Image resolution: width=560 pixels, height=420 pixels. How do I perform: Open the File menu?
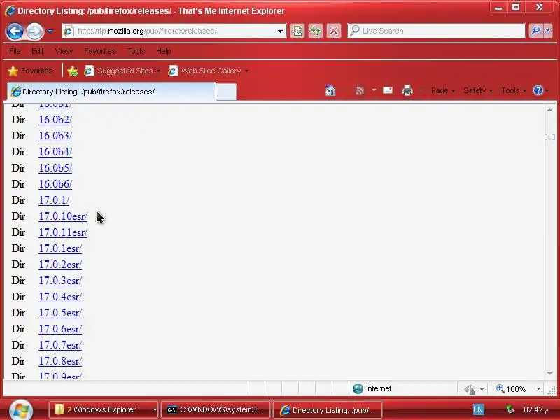15,51
